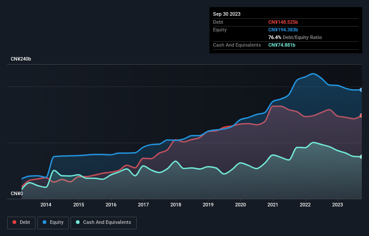The image size is (369, 236).
Task: Click the 2017 x-axis label
Action: 143,205
